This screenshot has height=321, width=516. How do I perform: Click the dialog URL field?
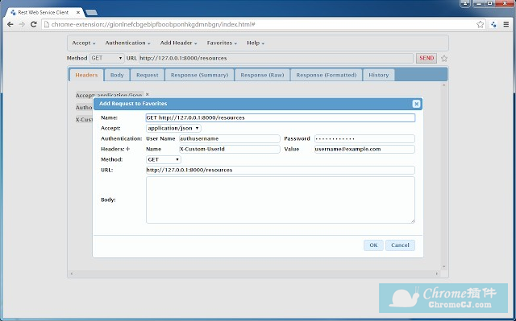(281, 170)
